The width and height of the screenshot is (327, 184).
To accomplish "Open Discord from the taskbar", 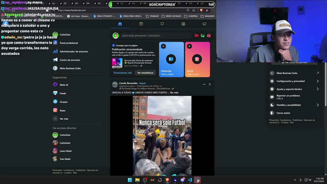I will point(182,180).
